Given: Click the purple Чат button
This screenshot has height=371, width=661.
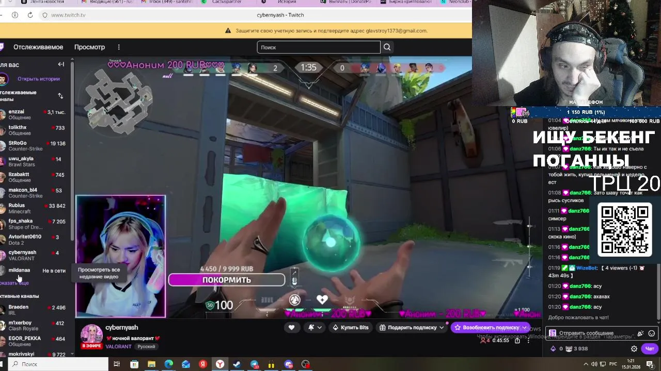Looking at the screenshot, I should pos(650,349).
